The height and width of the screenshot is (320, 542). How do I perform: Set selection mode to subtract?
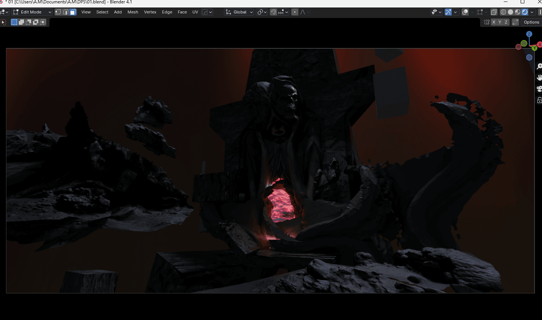pos(29,22)
